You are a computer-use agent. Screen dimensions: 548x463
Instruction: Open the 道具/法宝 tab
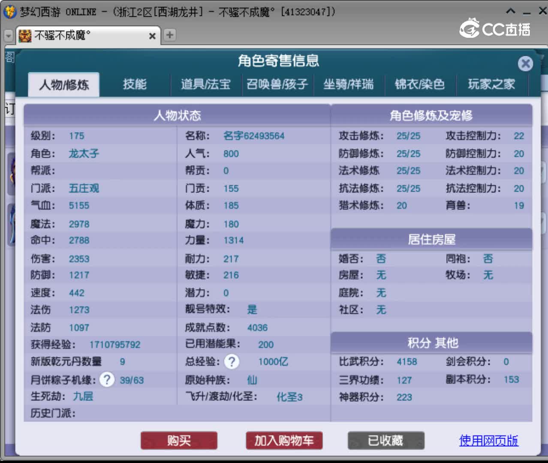[x=206, y=84]
